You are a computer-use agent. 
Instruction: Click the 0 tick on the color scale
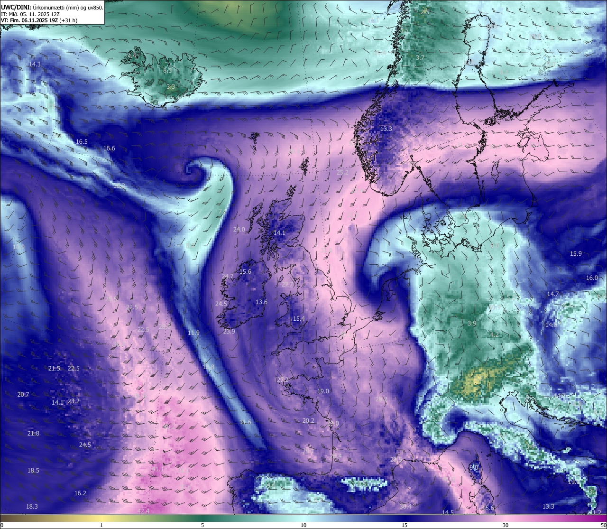point(2,525)
